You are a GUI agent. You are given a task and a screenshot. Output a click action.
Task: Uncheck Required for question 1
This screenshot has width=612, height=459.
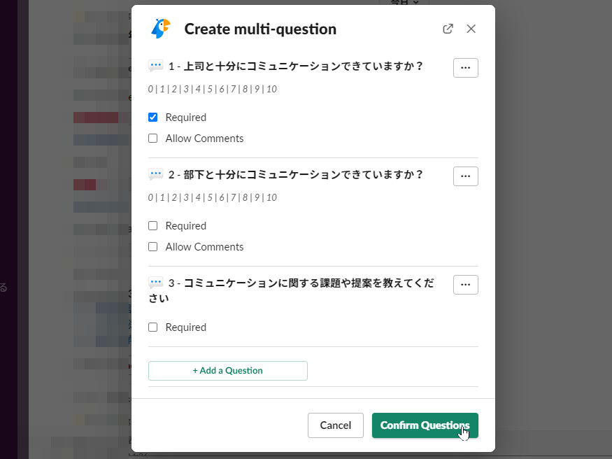click(x=153, y=118)
